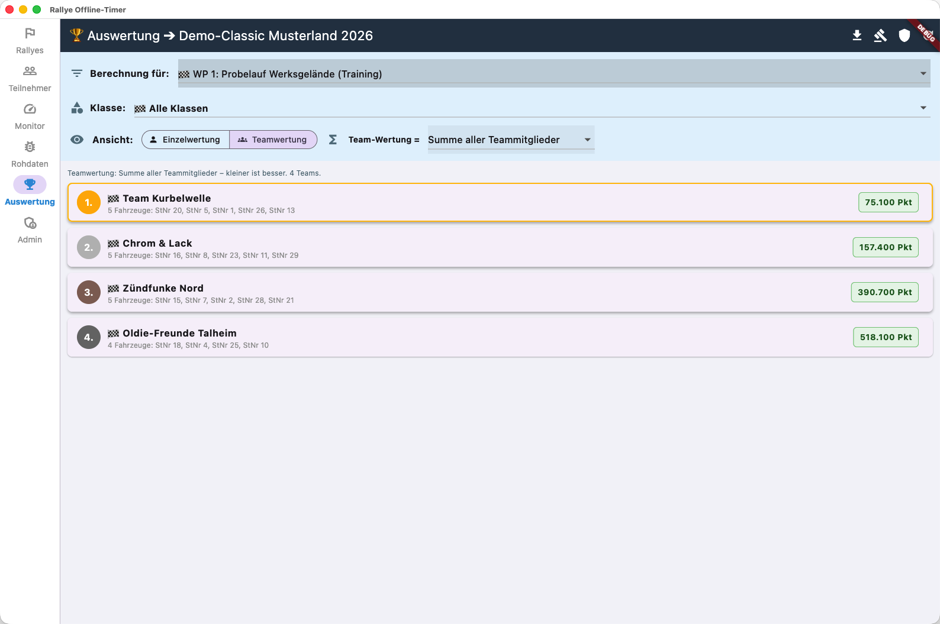Click the 75.100 Pkt score badge
The image size is (940, 624).
click(x=889, y=202)
